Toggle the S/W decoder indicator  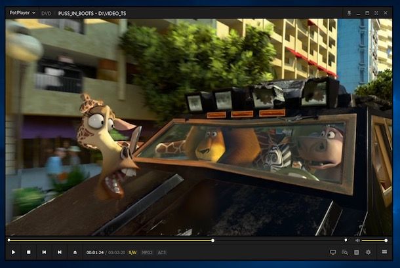[132, 252]
